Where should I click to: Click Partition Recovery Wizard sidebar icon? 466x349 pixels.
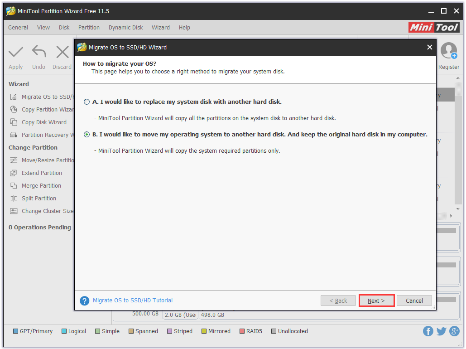click(14, 135)
